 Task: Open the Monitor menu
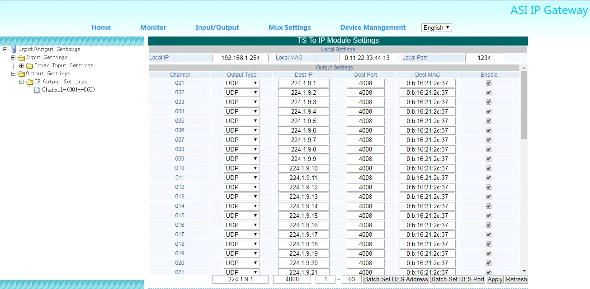coord(153,28)
